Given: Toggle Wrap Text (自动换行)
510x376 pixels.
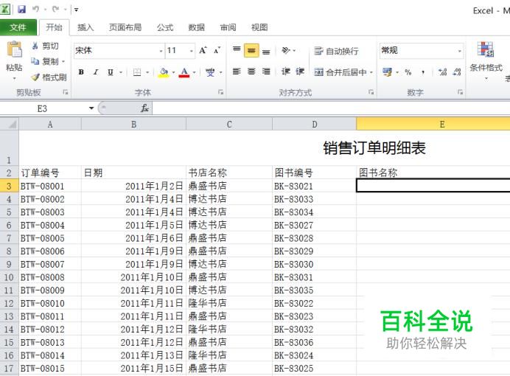Looking at the screenshot, I should click(x=336, y=51).
